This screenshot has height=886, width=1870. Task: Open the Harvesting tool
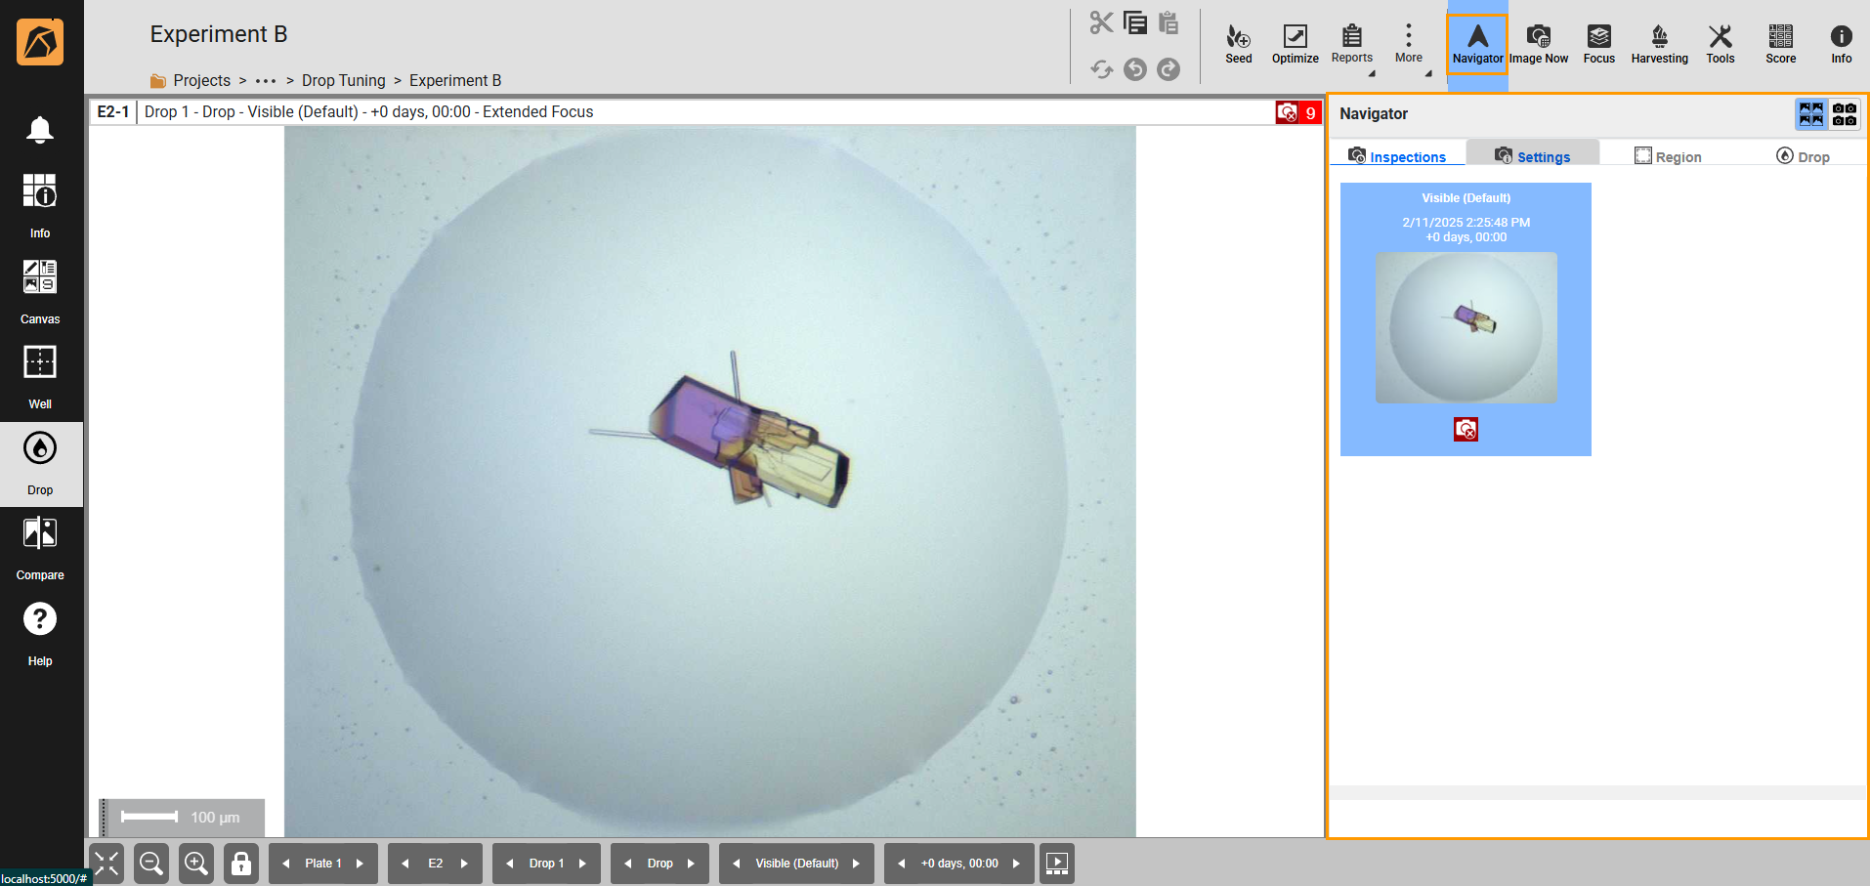point(1659,44)
